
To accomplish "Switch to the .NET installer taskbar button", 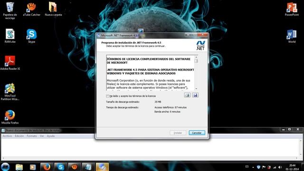I will coord(103,167).
